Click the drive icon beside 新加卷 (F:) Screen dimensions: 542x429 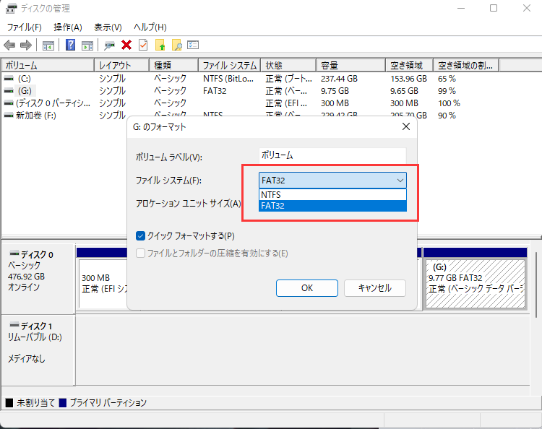9,116
